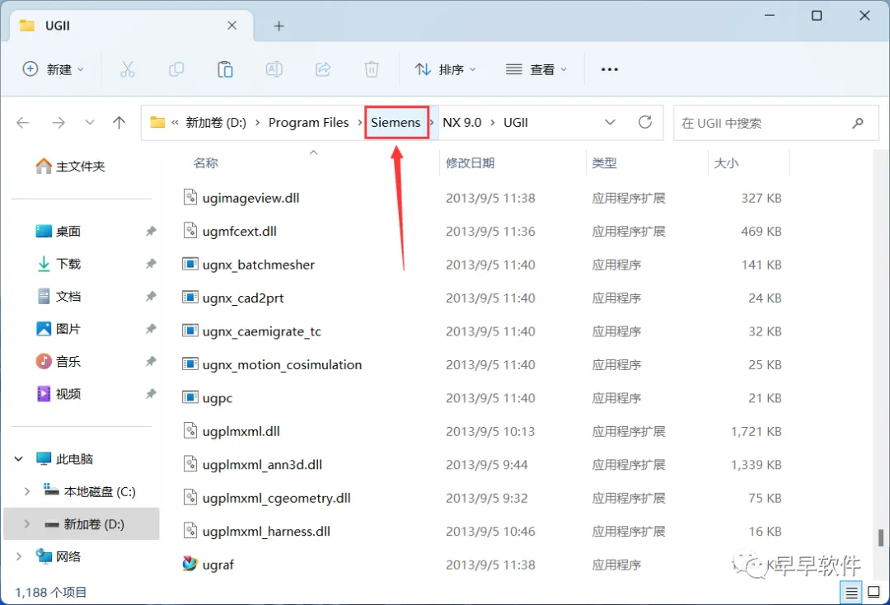Navigate to 新加卷 (D:) breadcrumb
890x605 pixels.
(x=216, y=123)
